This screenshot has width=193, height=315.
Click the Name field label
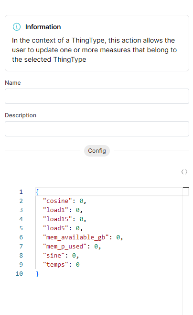pyautogui.click(x=13, y=83)
